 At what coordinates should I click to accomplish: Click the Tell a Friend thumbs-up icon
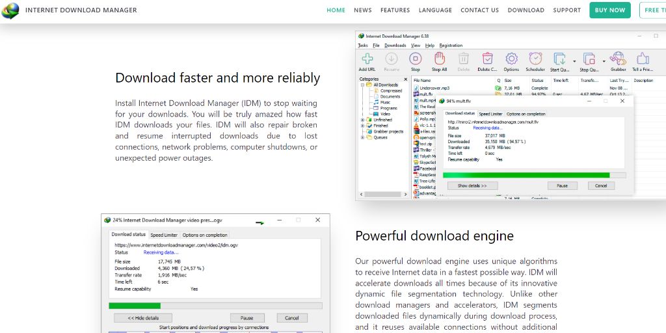click(643, 59)
